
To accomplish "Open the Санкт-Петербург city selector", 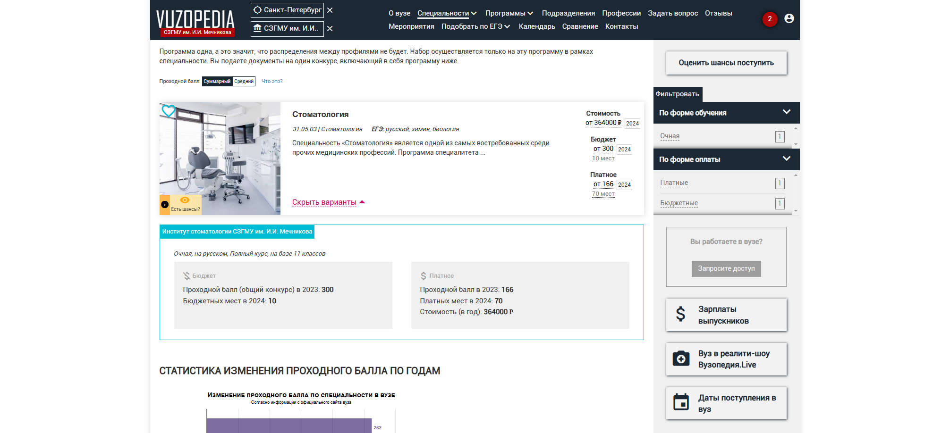I will [287, 10].
